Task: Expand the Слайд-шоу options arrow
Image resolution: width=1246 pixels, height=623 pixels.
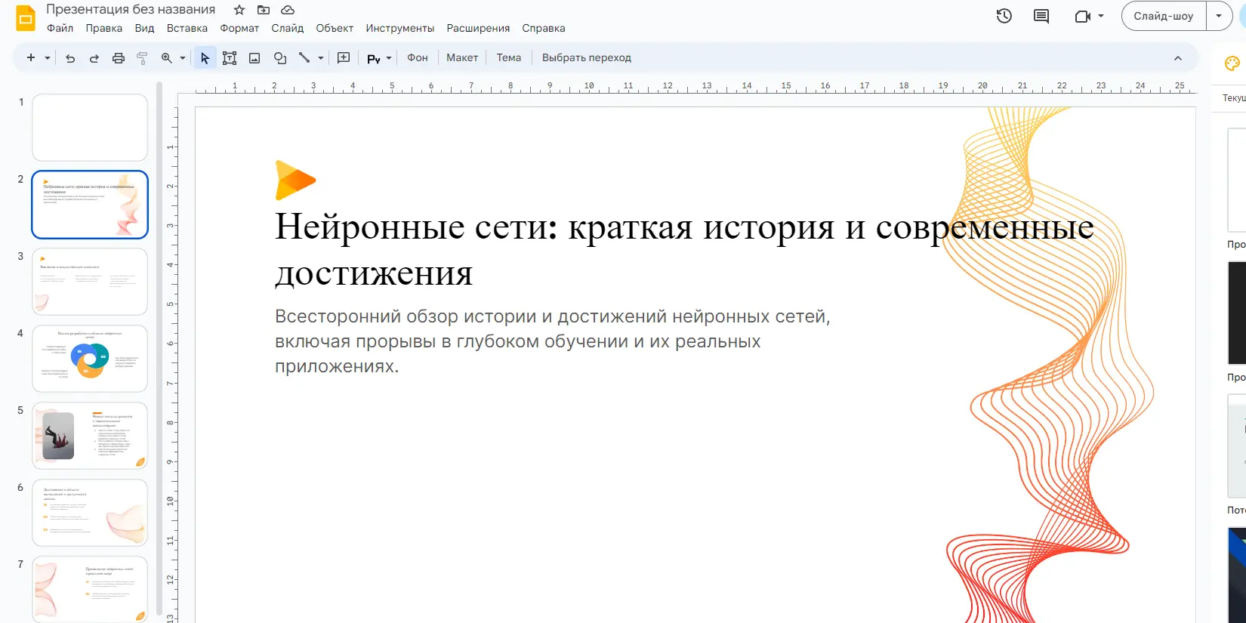Action: tap(1219, 16)
